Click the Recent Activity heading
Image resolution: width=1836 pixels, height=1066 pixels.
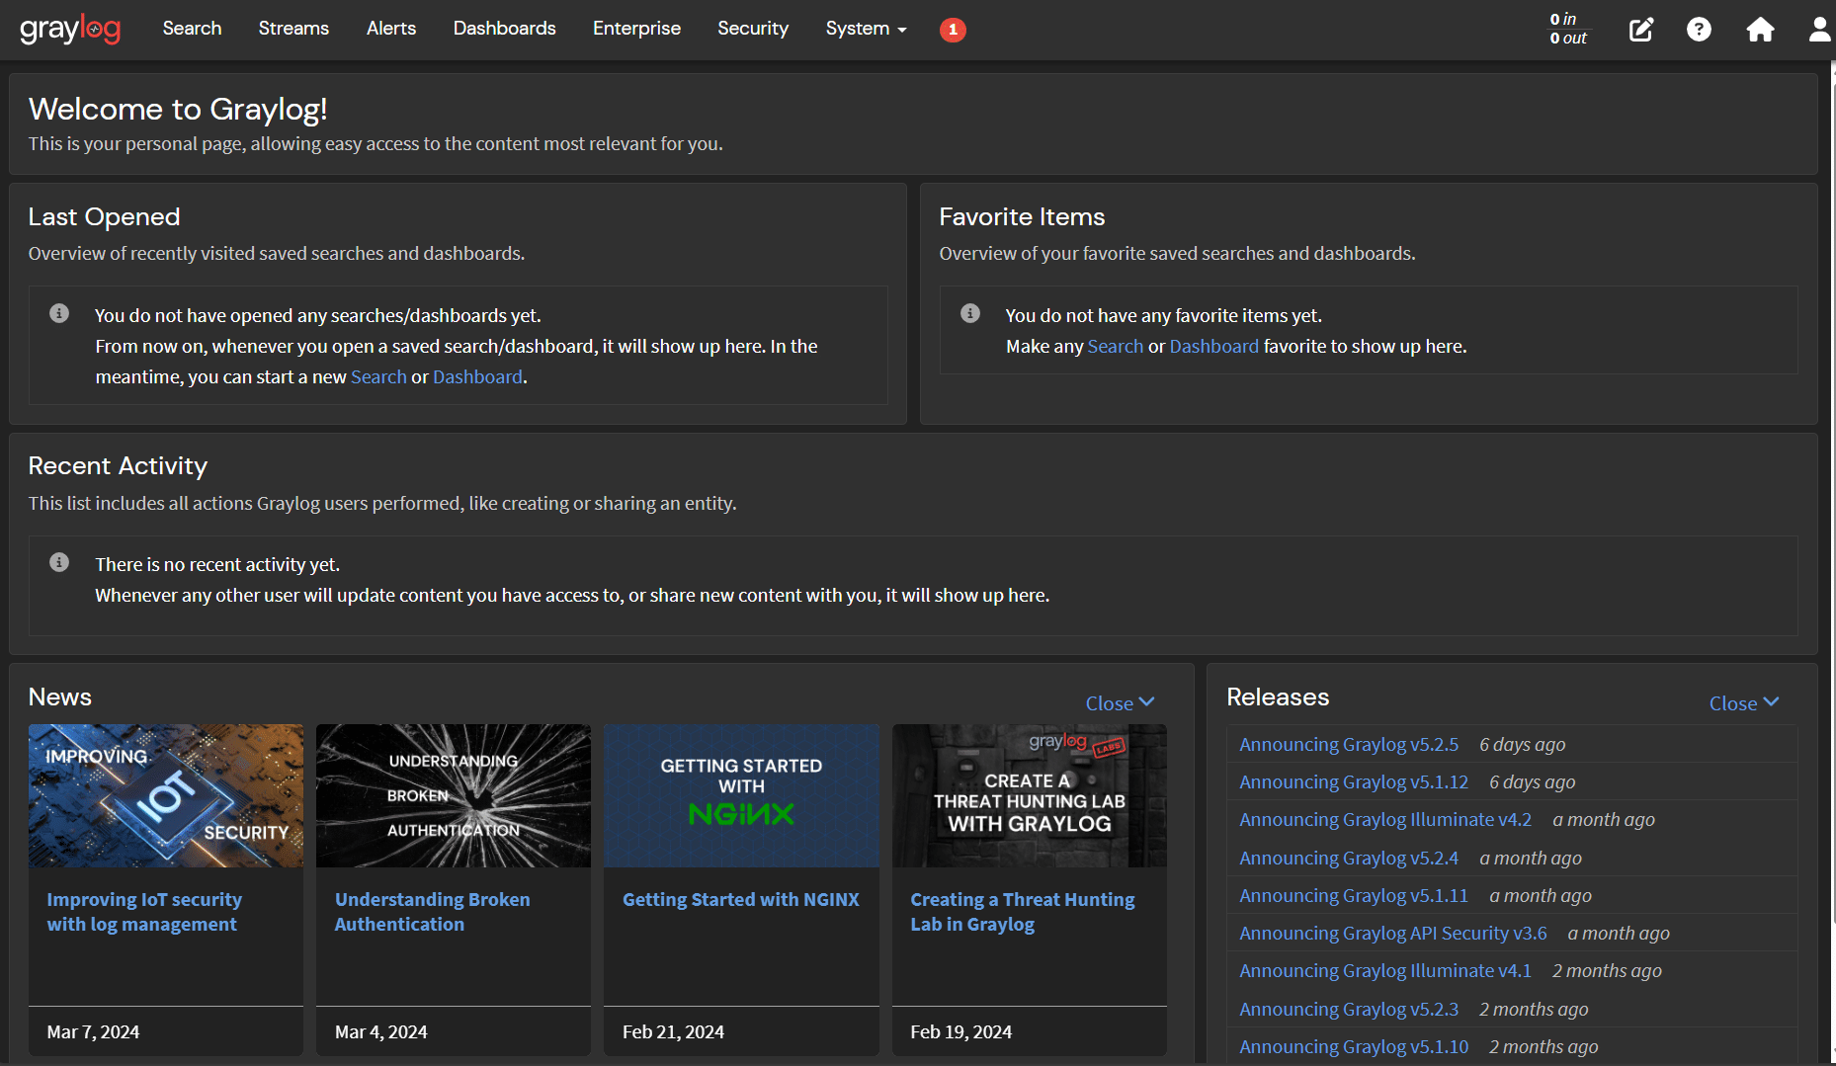pyautogui.click(x=118, y=465)
